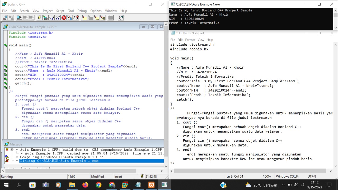Click the red linking icon in Message window
Image resolution: width=338 pixels, height=190 pixels.
(7, 161)
